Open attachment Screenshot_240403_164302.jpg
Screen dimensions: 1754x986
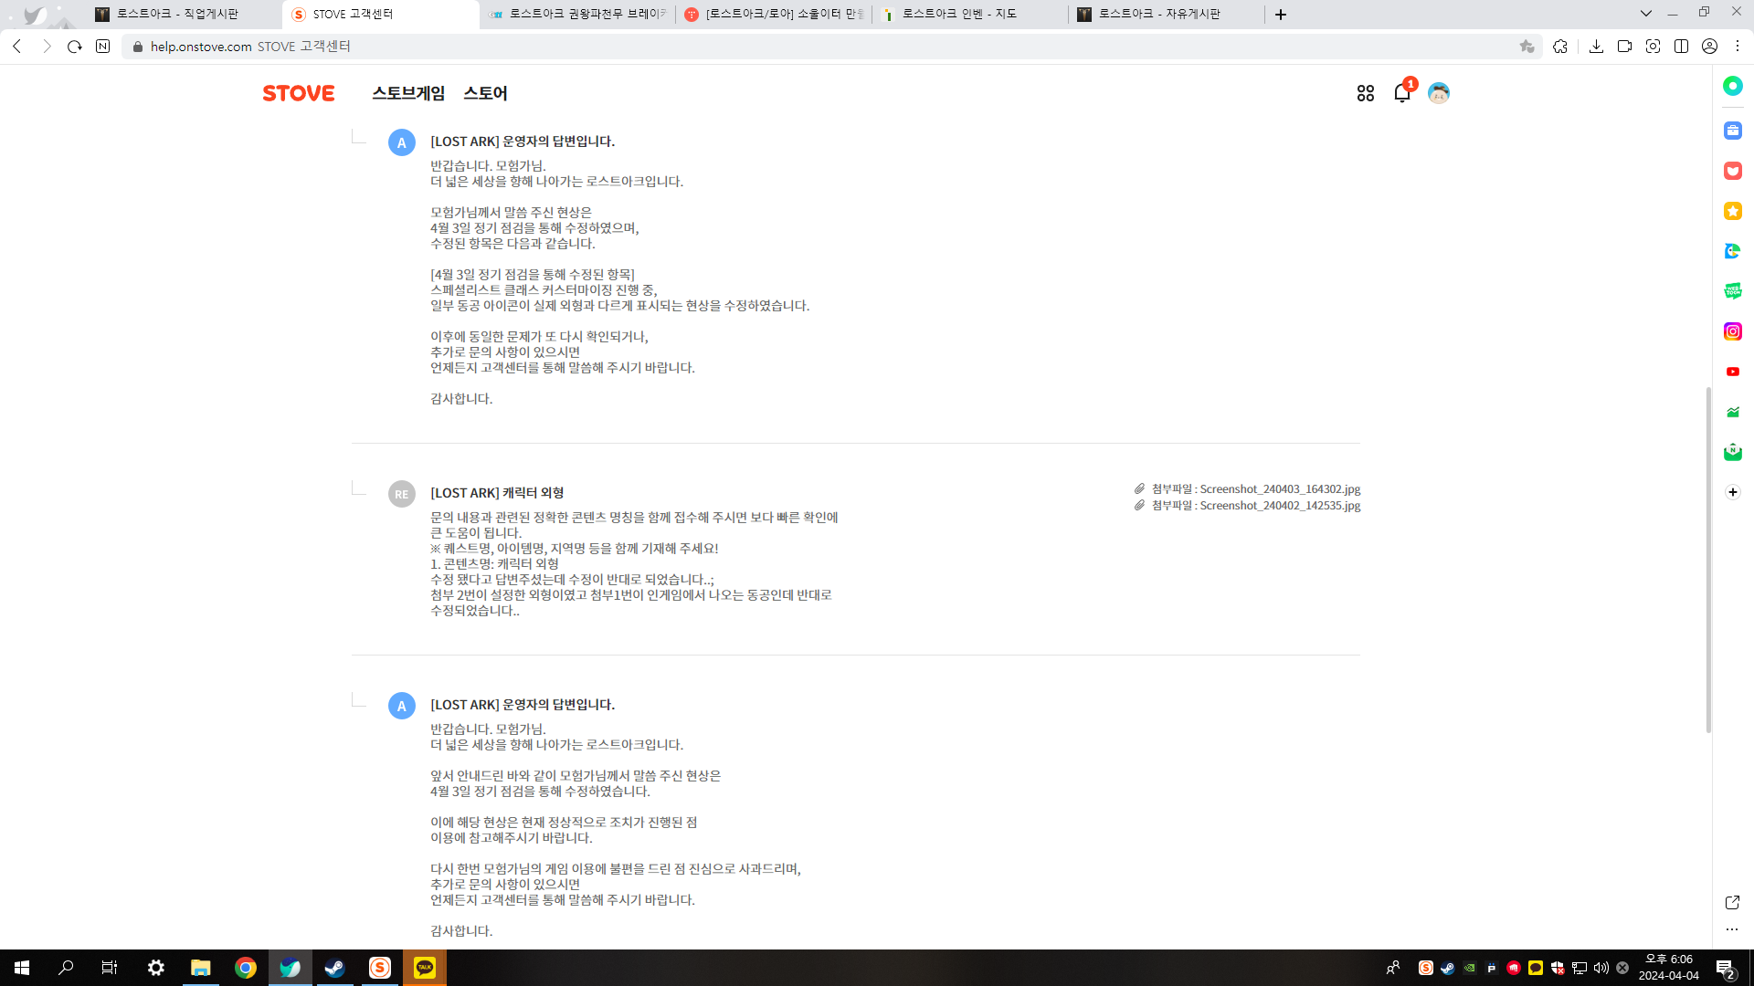coord(1279,489)
